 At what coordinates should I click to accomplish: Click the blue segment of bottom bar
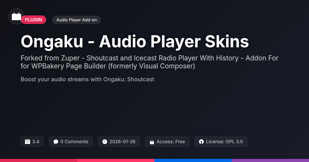[x=193, y=160]
